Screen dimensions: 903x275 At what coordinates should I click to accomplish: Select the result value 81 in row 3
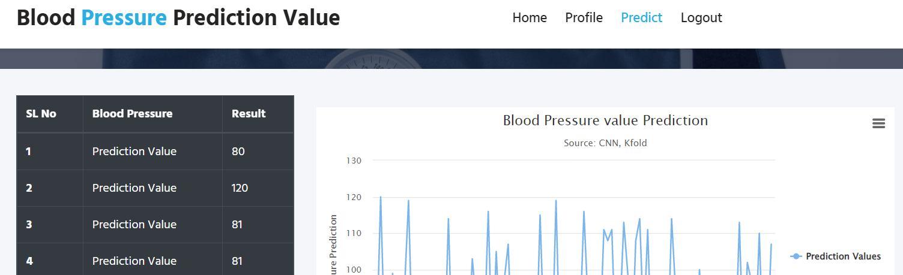click(x=237, y=225)
